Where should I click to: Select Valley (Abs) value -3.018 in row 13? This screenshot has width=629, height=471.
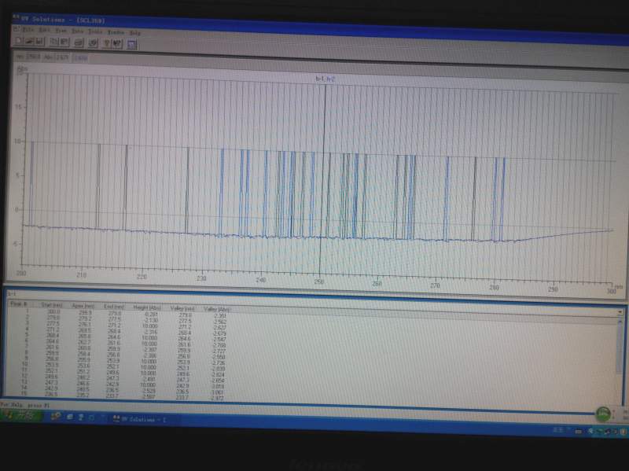(x=218, y=386)
